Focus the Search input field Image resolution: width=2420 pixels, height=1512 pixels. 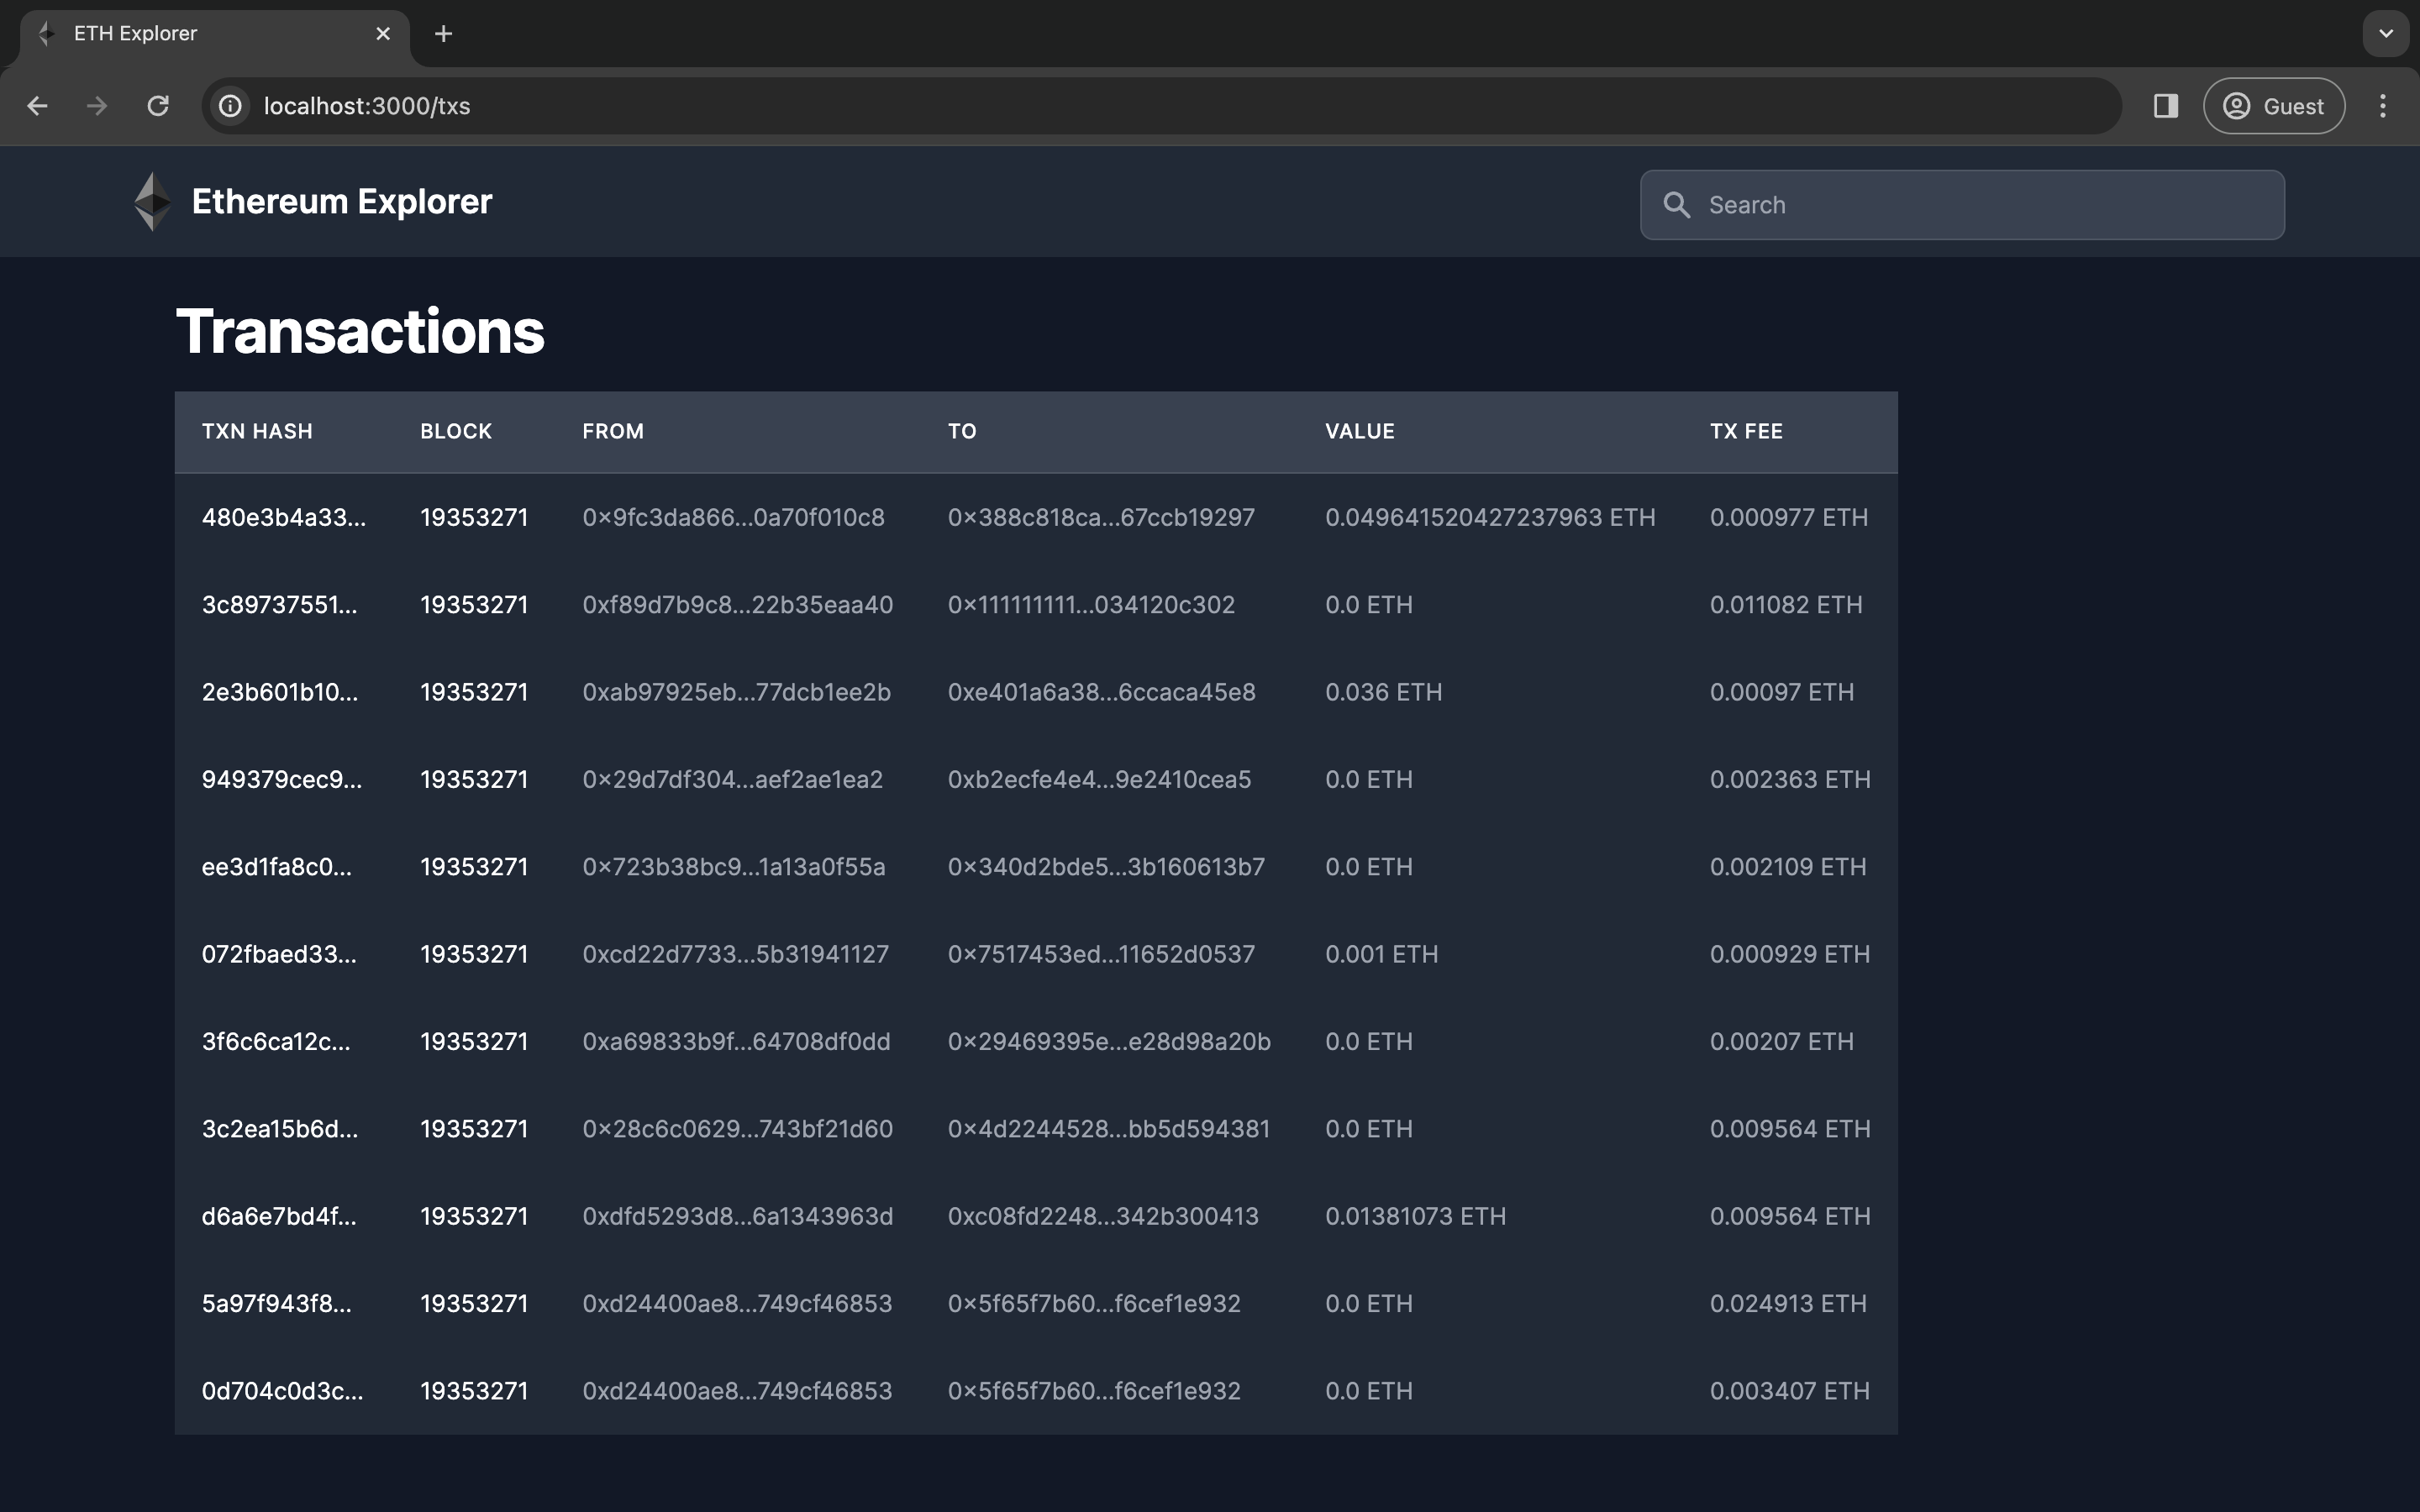click(x=1962, y=205)
